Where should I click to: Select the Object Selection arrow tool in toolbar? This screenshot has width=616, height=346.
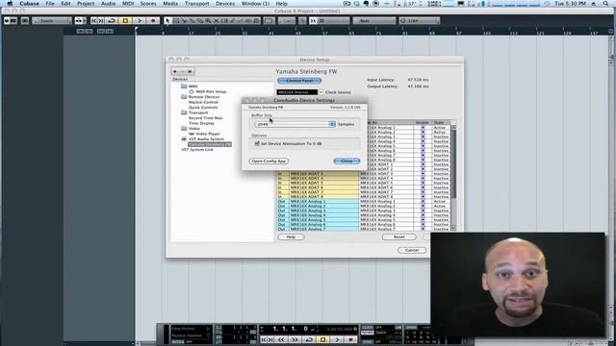[167, 20]
